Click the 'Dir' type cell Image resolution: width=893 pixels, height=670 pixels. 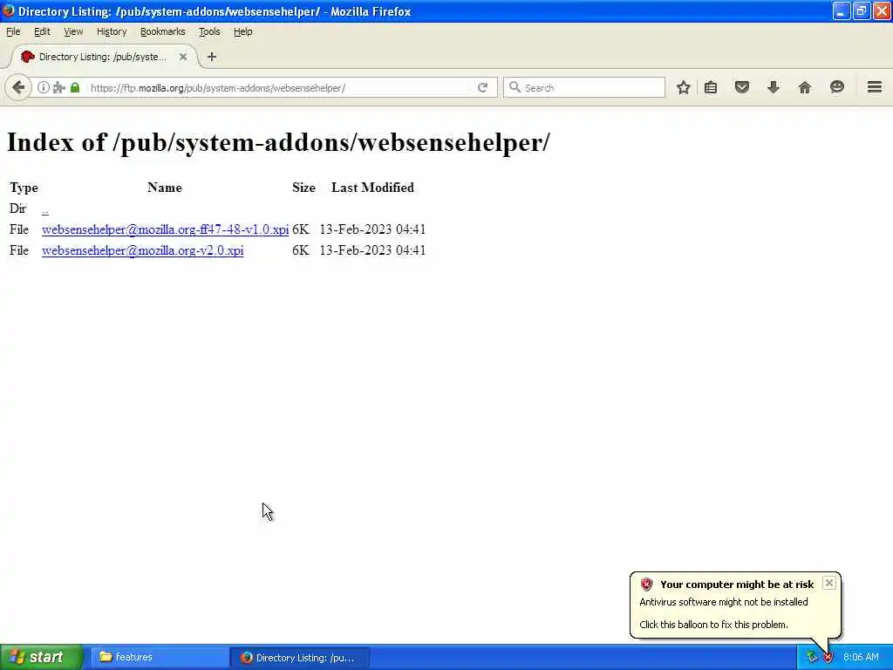17,209
